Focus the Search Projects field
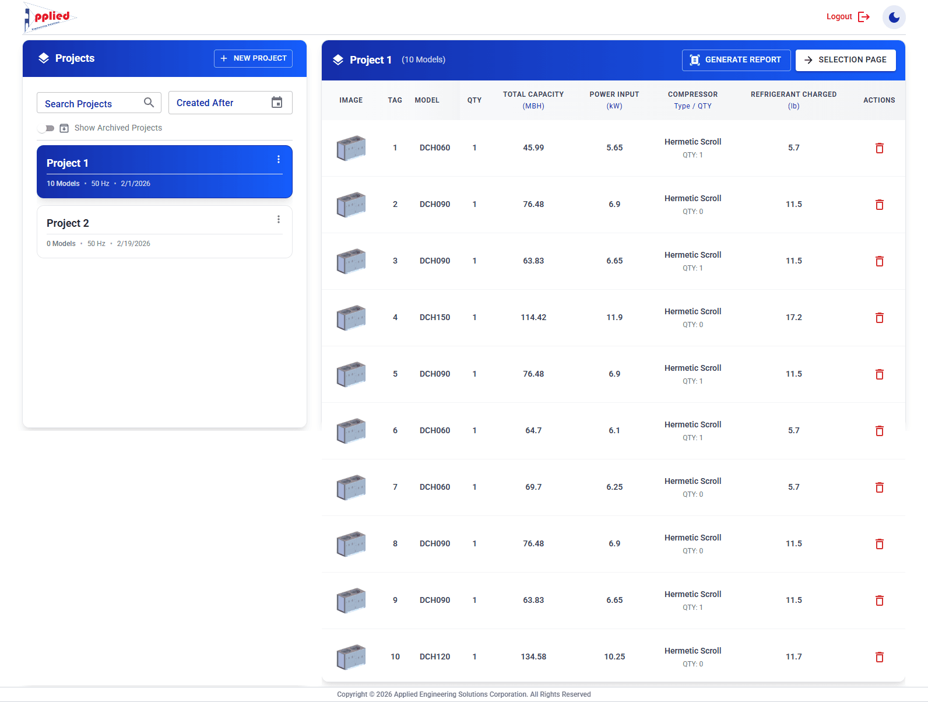 pyautogui.click(x=99, y=103)
